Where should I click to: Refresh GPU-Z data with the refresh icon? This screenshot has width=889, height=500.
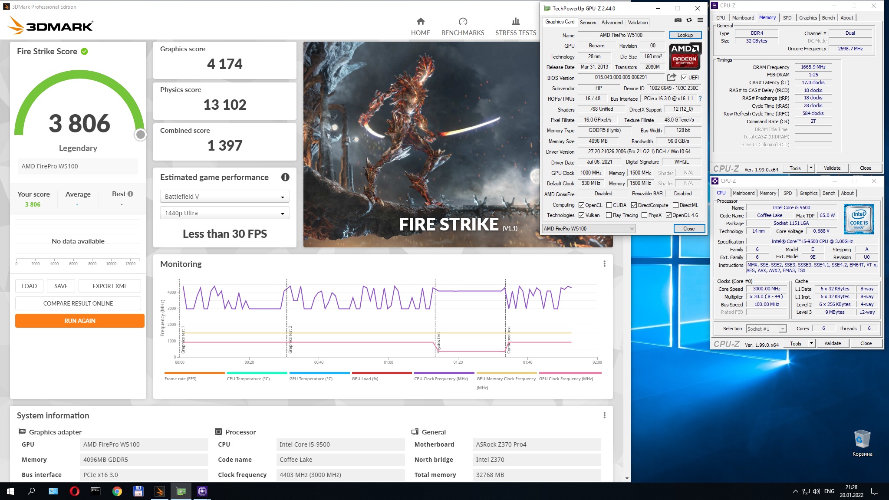pos(689,20)
